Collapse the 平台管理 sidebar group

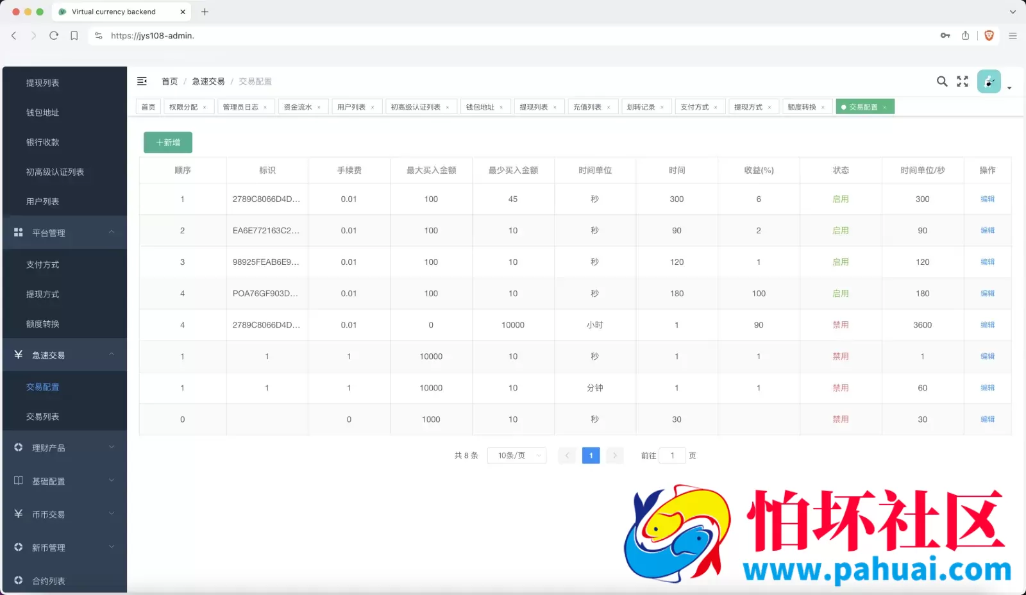coord(65,232)
